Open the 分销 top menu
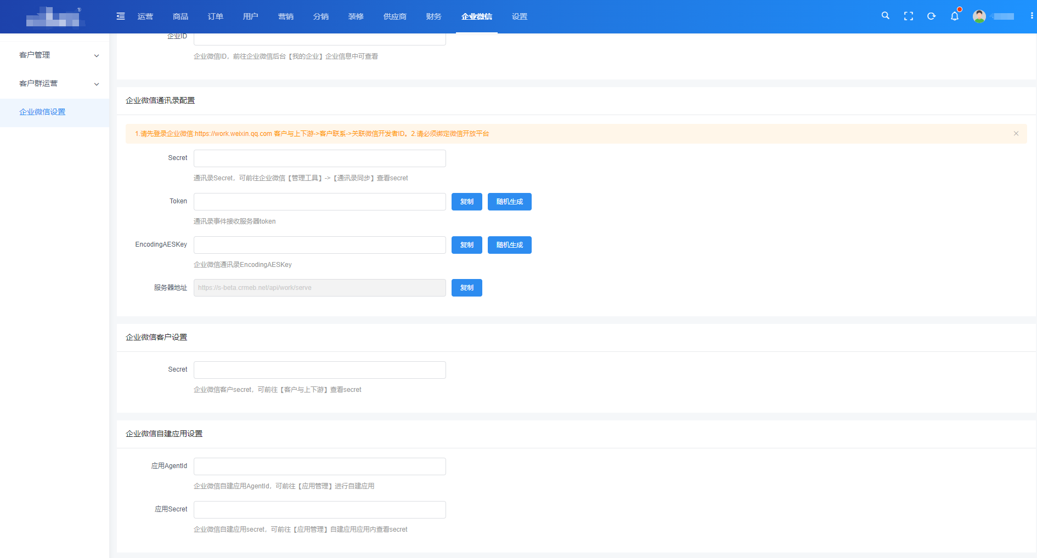This screenshot has height=558, width=1037. click(321, 16)
